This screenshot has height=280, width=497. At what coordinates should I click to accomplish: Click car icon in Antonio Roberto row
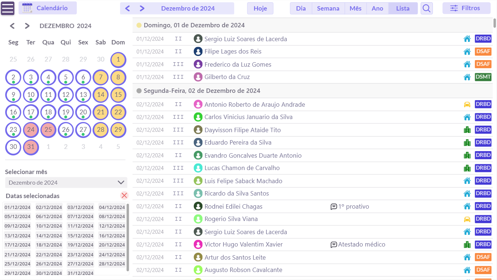point(467,104)
